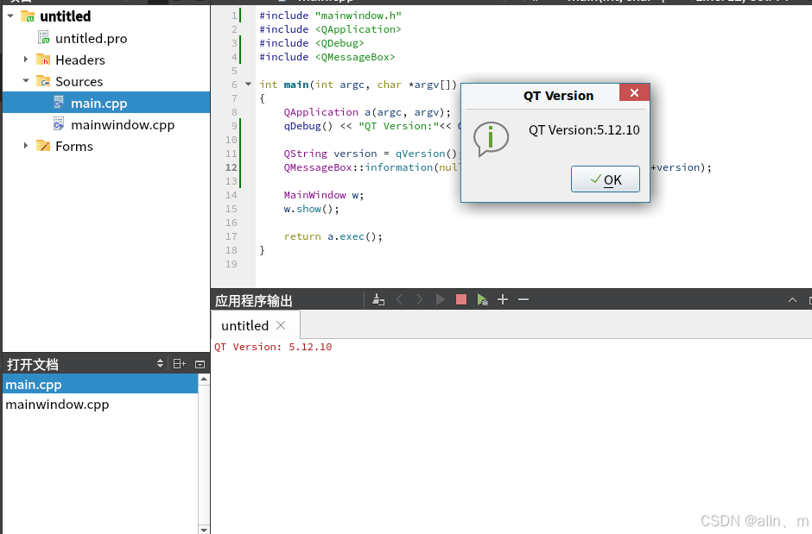Fold the main function at line 6
Image resolution: width=812 pixels, height=534 pixels.
[248, 84]
